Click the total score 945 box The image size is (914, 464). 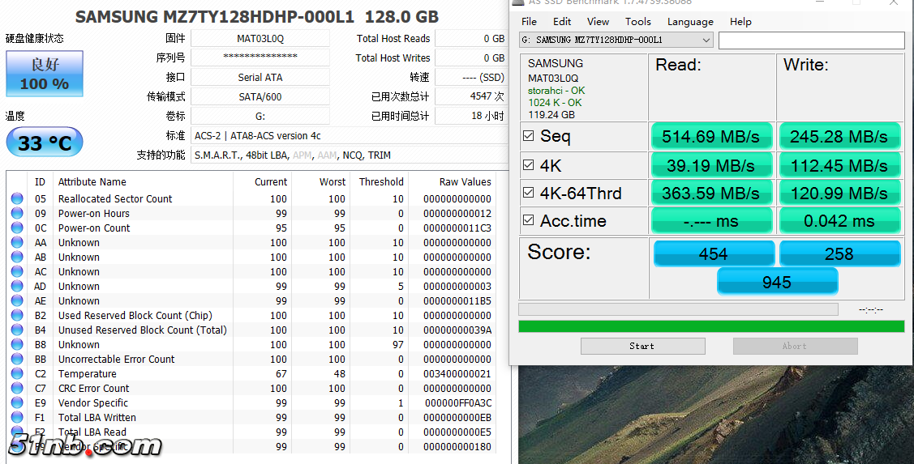[776, 283]
